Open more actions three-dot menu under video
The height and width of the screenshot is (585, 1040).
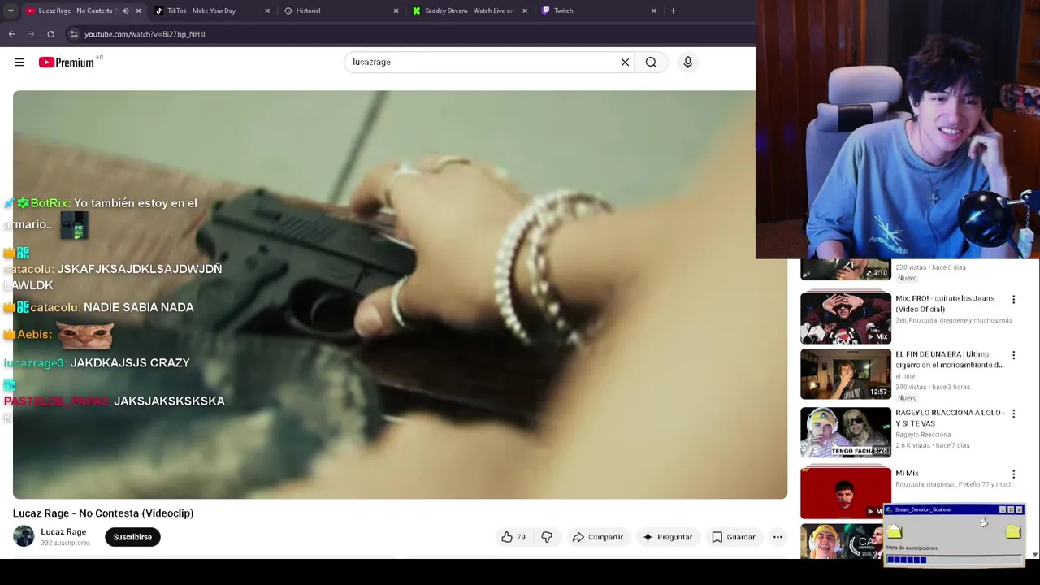tap(778, 537)
